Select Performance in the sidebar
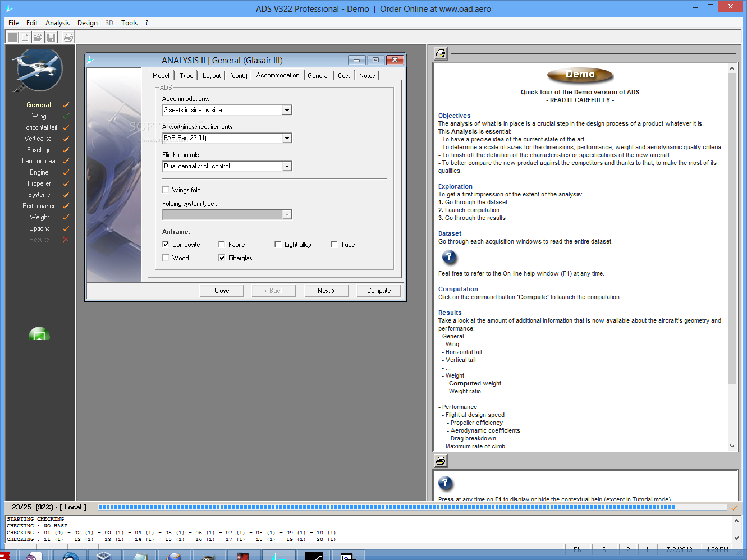The height and width of the screenshot is (560, 747). [x=39, y=206]
